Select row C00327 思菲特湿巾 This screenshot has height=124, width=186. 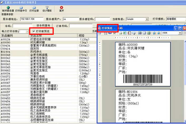[48, 95]
